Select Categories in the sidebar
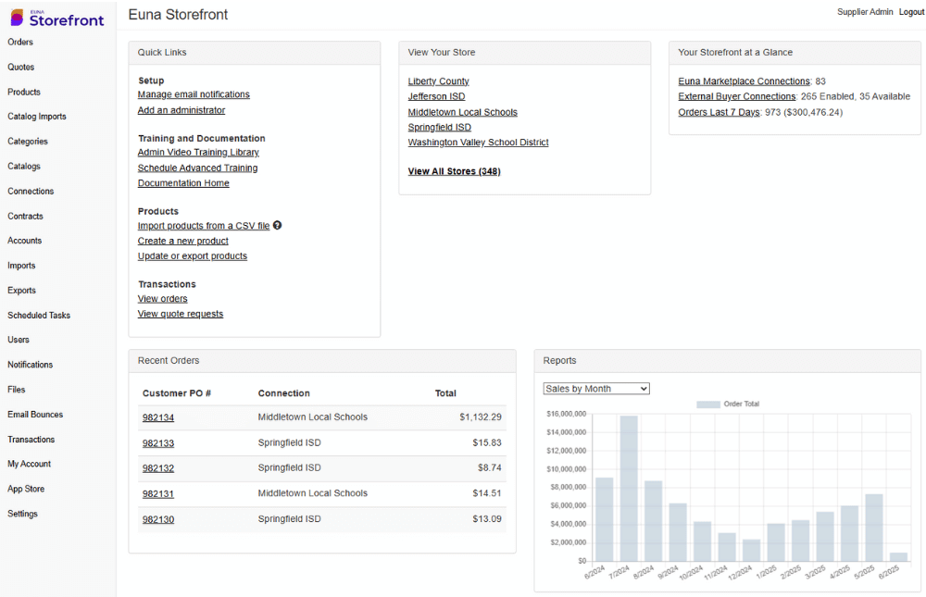Viewport: 926px width, 597px height. [28, 141]
